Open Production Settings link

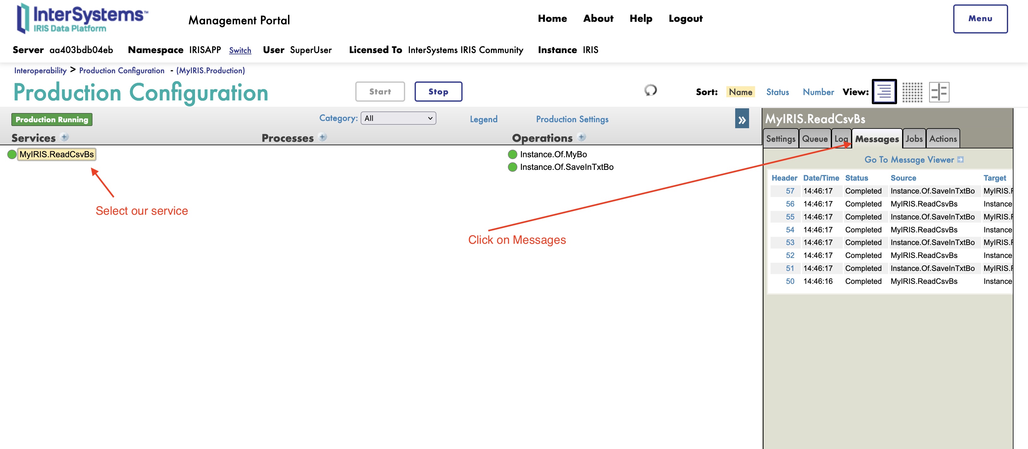[572, 119]
